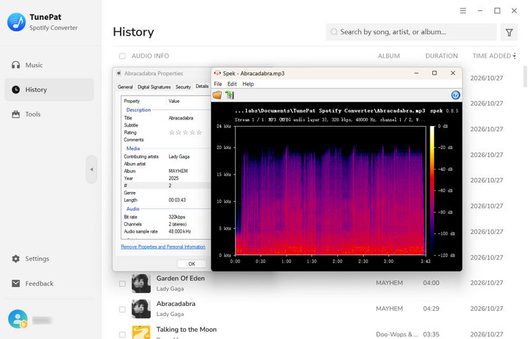Viewport: 528px width, 339px height.
Task: Open the TunePat hamburger menu
Action: coord(463,11)
